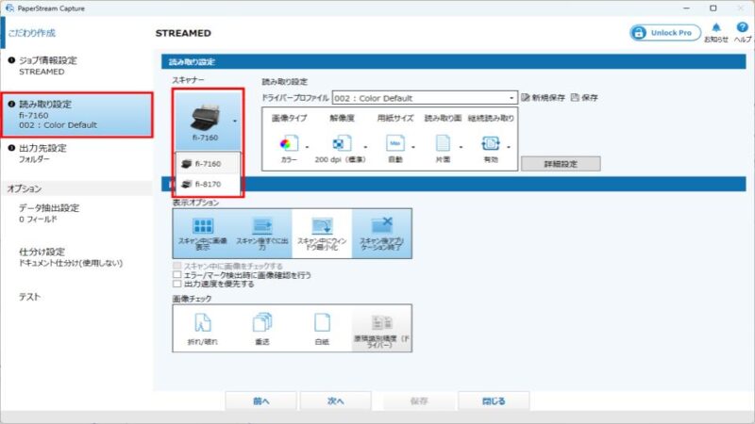Click the 次へ next button
The image size is (755, 424).
[336, 401]
